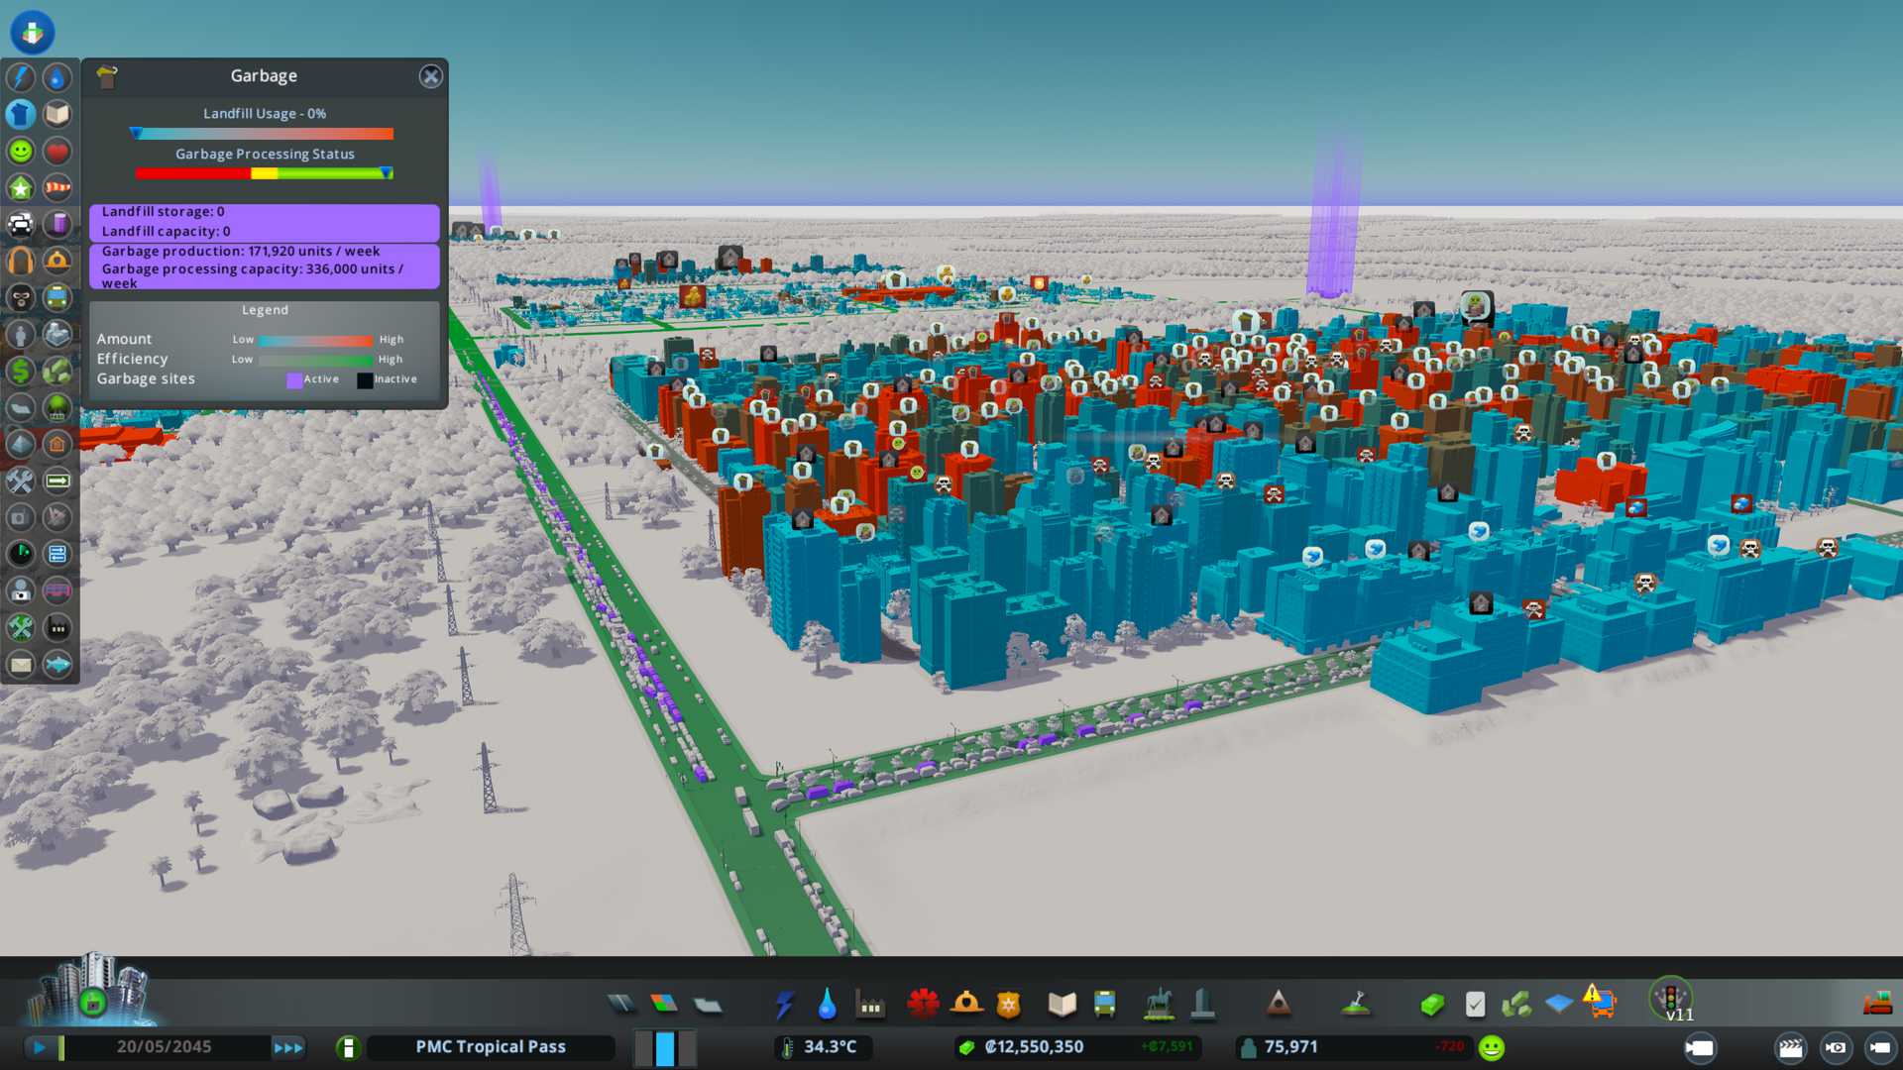Close the Garbage info panel
1903x1070 pixels.
coord(430,76)
